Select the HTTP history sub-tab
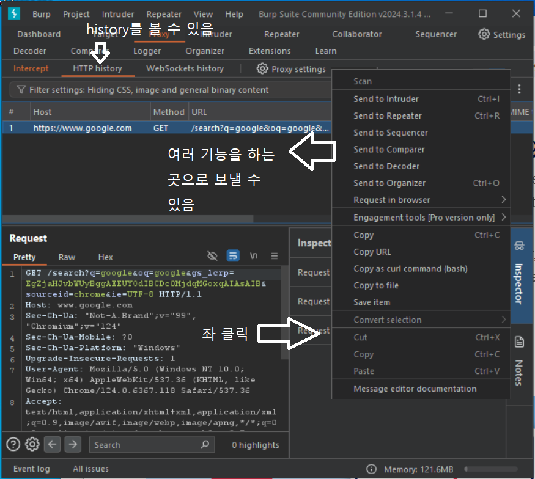Screen dimensions: 535x479 (97, 68)
